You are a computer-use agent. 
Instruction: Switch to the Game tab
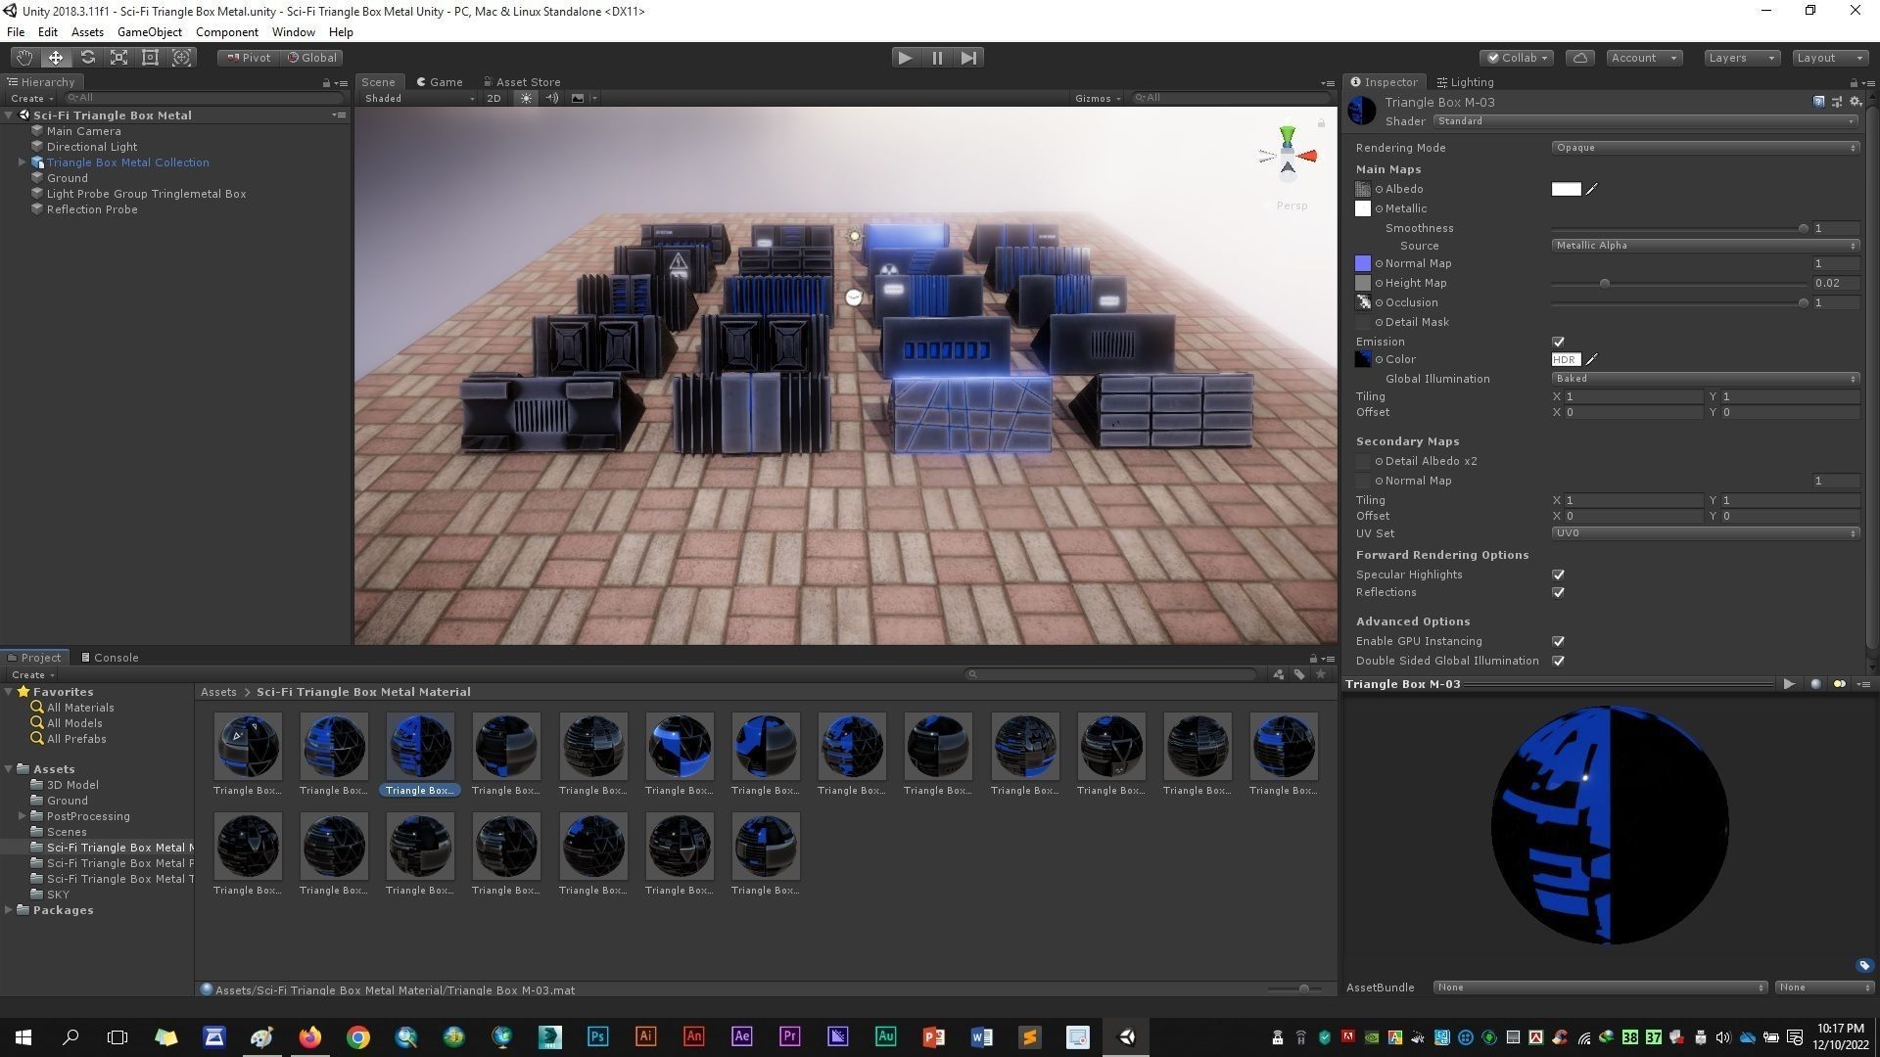click(440, 82)
